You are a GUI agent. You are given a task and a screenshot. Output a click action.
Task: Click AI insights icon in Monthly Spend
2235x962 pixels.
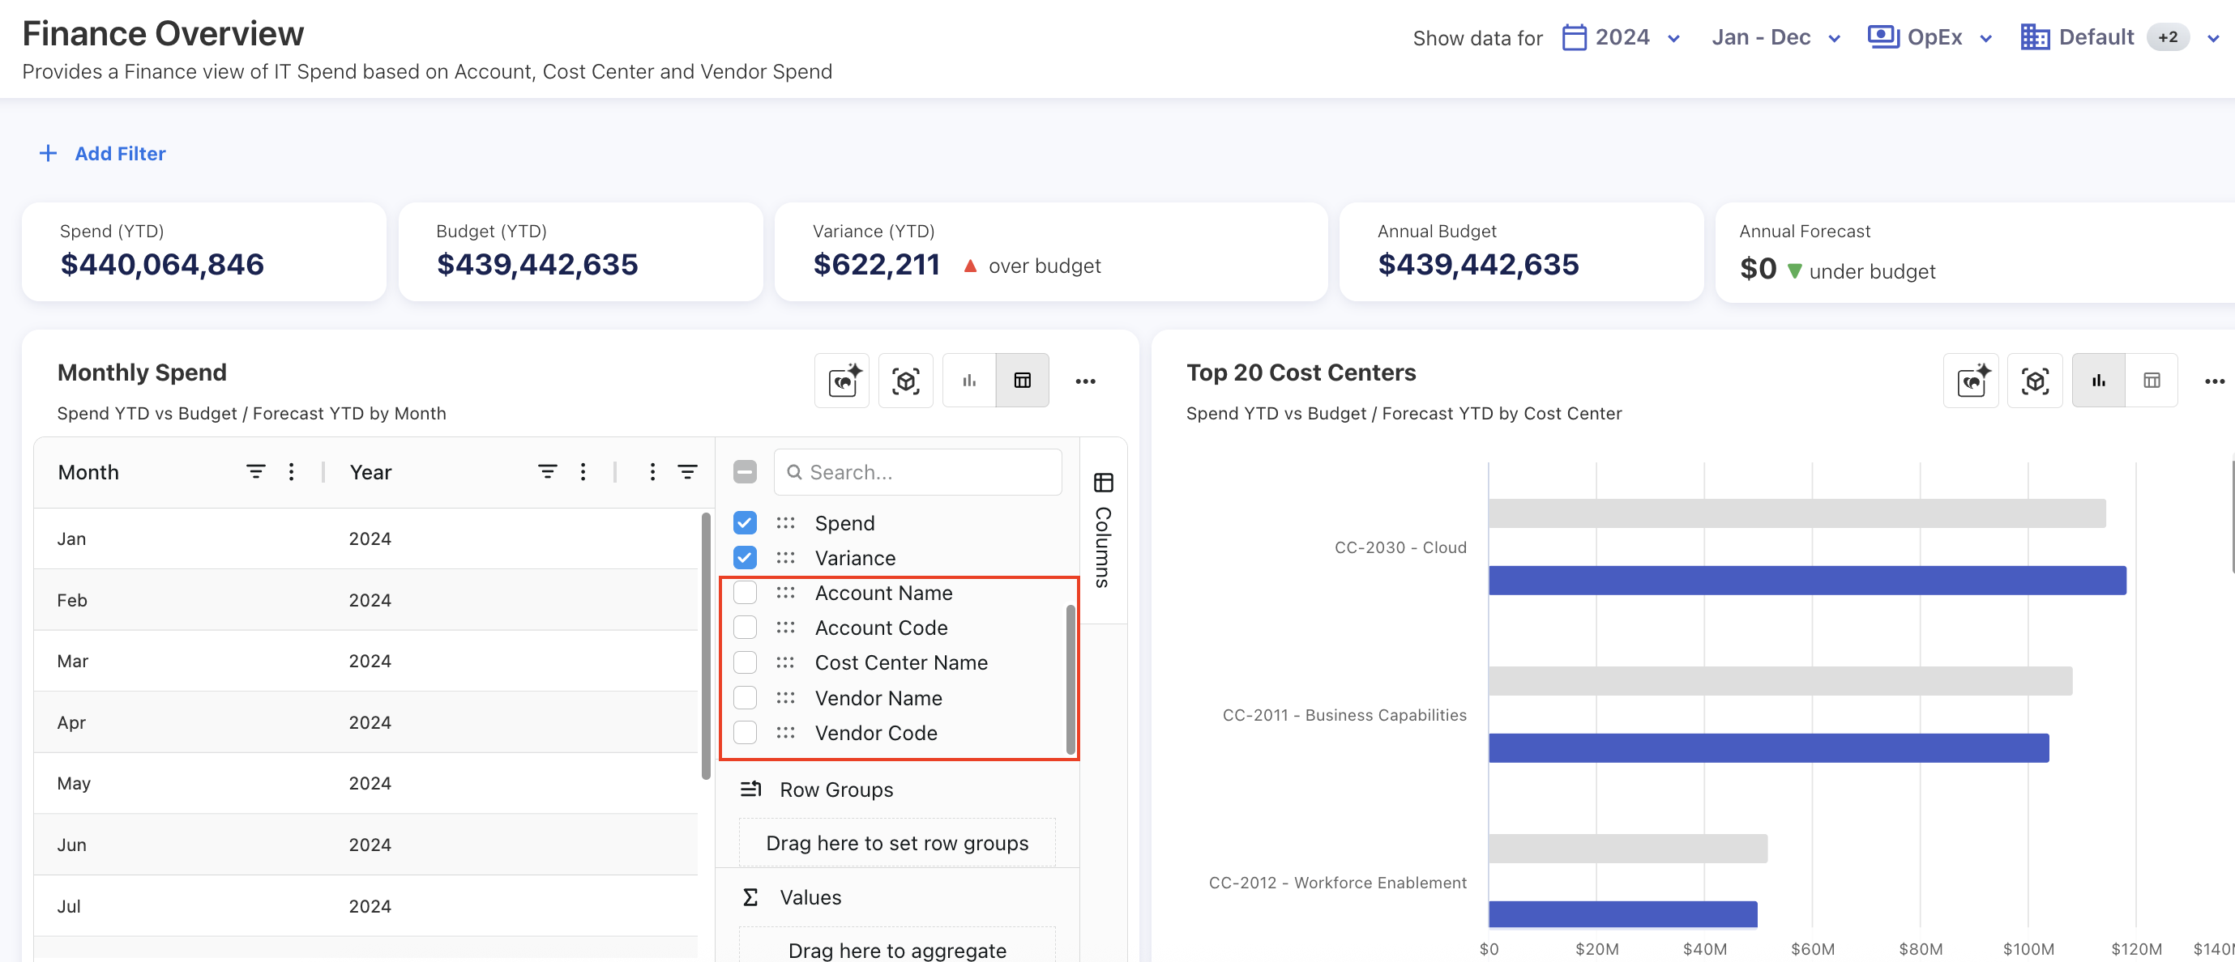tap(842, 381)
